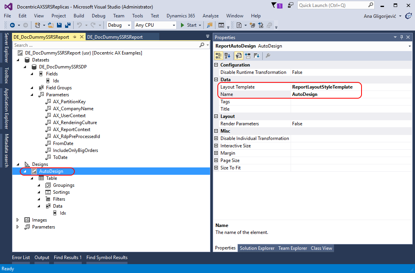Switch to the Solution Explorer tab

pos(257,248)
